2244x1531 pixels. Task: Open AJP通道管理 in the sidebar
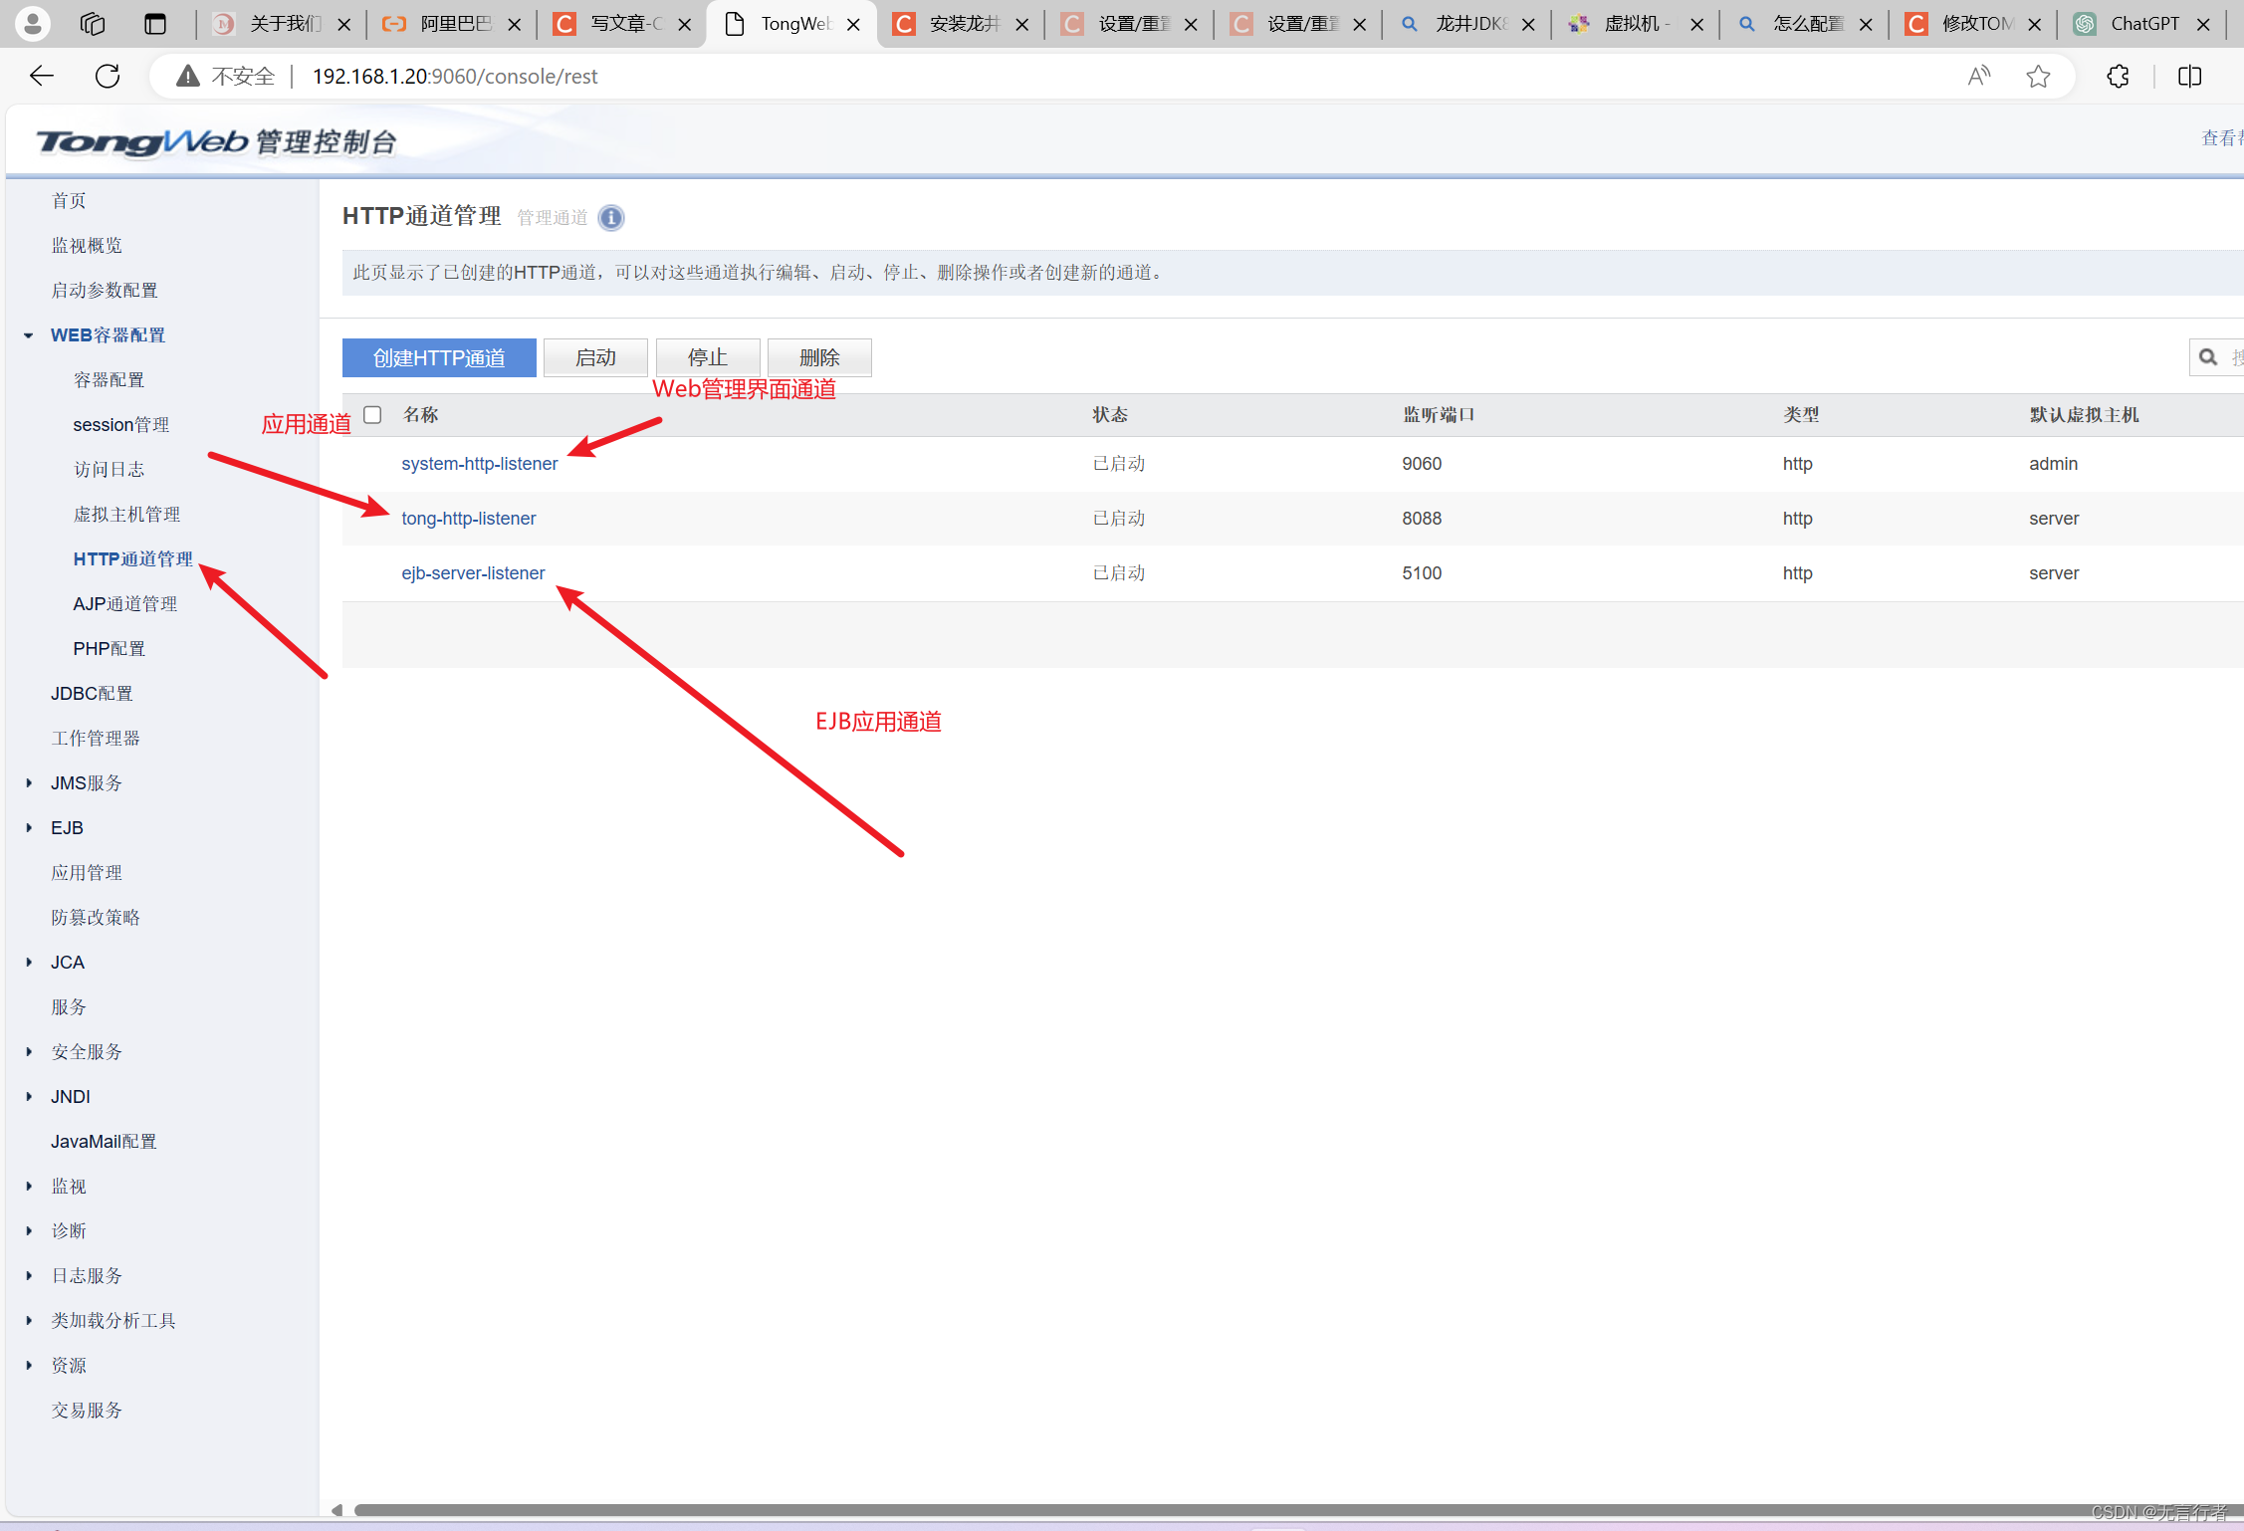pos(125,604)
